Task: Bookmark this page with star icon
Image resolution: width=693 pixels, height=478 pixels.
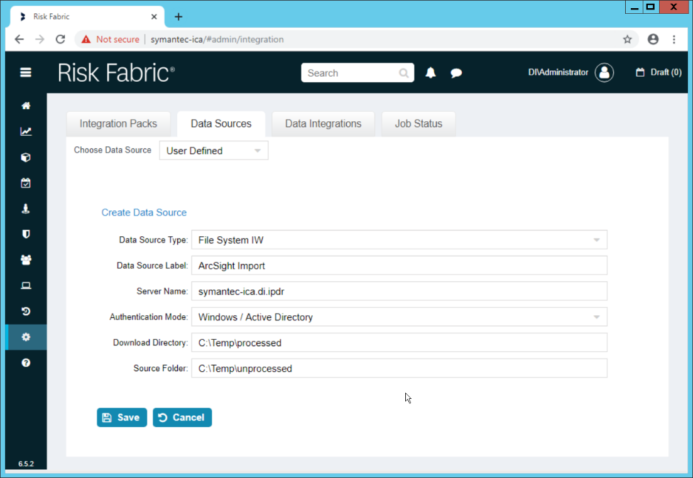Action: [627, 40]
